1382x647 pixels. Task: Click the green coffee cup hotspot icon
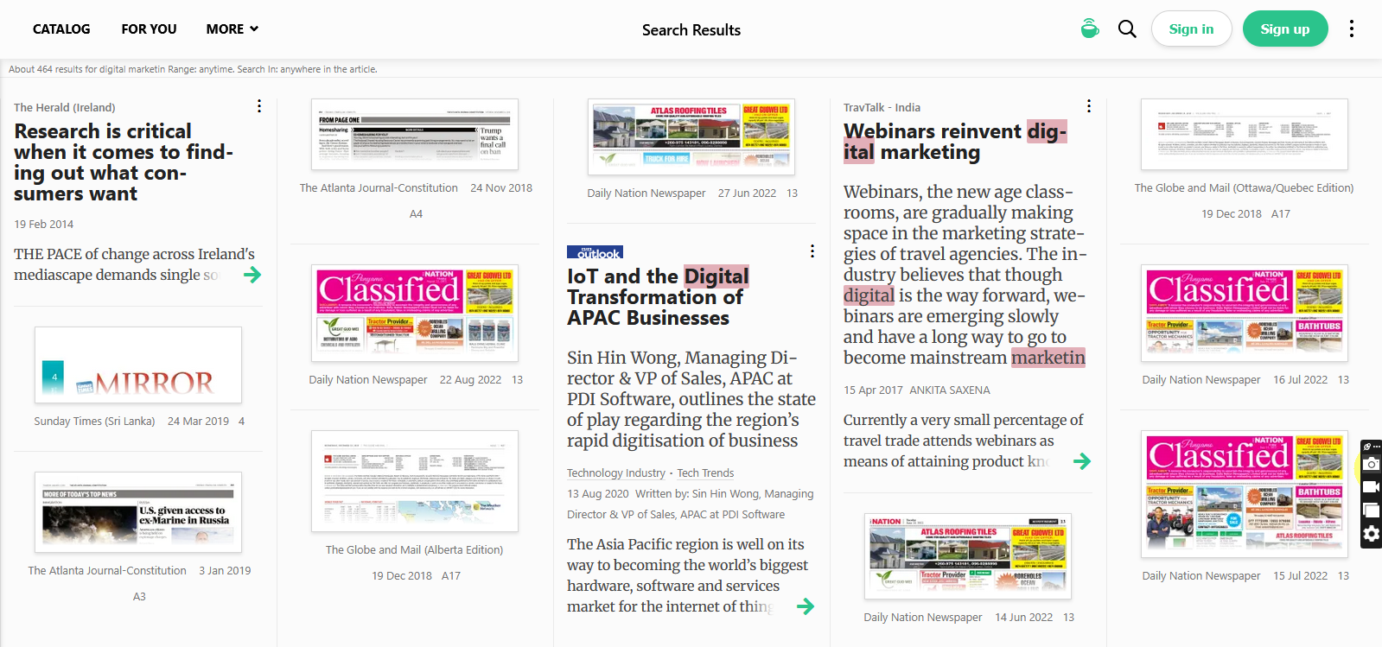pyautogui.click(x=1090, y=29)
